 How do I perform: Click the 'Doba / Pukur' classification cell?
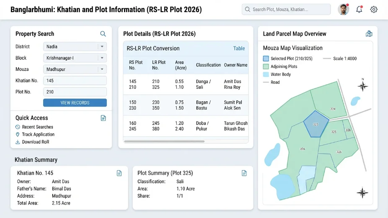tap(202, 126)
